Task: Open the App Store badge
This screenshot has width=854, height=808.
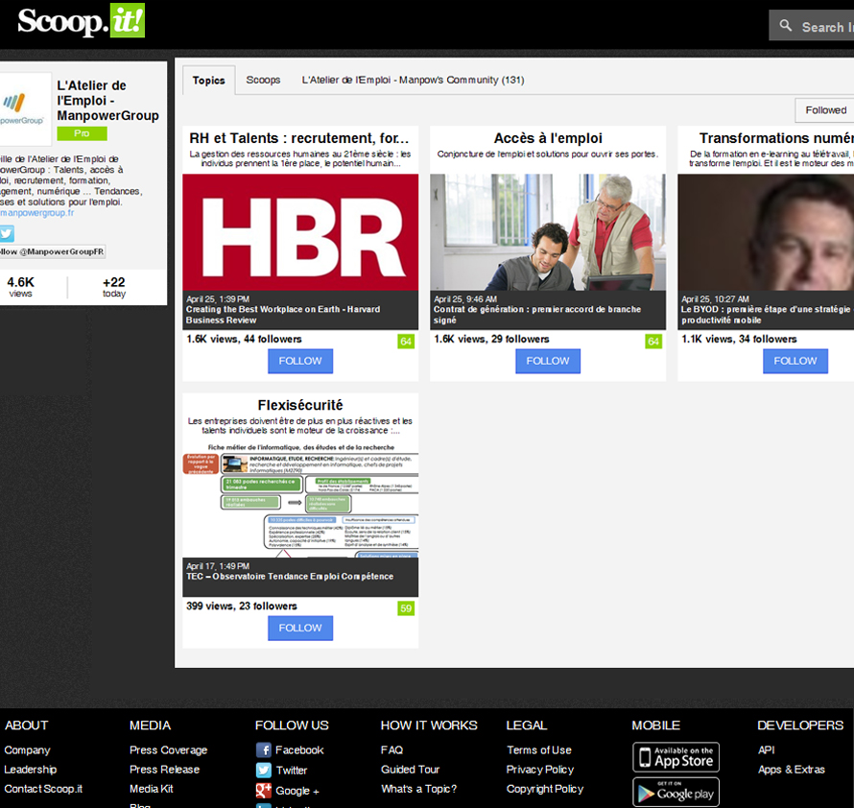Action: [676, 757]
